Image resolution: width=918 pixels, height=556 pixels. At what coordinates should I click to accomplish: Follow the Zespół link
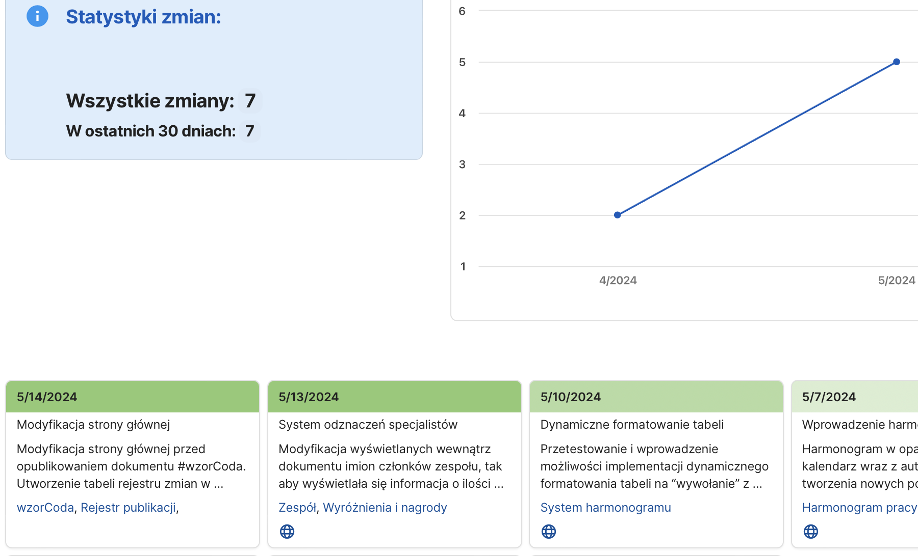point(297,508)
